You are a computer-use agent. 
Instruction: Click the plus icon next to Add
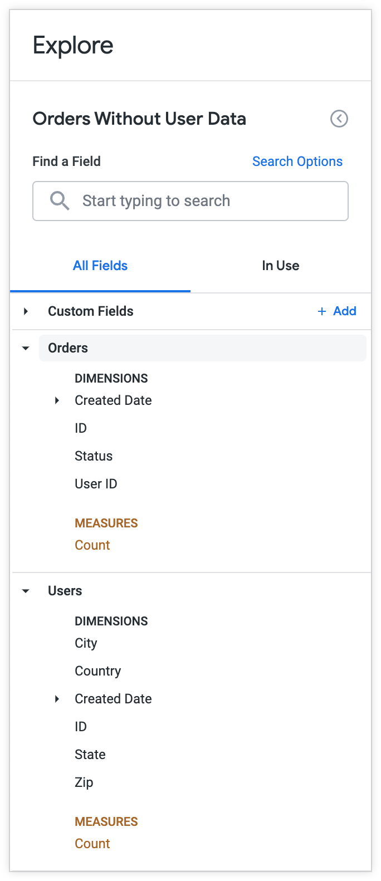pos(321,311)
